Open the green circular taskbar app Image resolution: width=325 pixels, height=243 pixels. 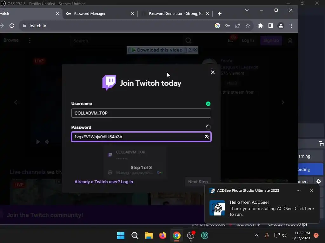coord(205,235)
